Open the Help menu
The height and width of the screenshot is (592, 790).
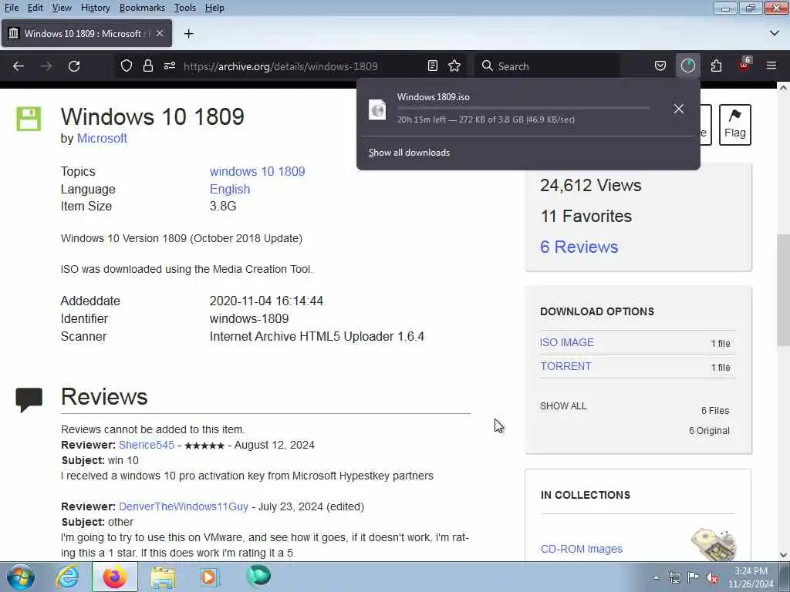point(214,8)
